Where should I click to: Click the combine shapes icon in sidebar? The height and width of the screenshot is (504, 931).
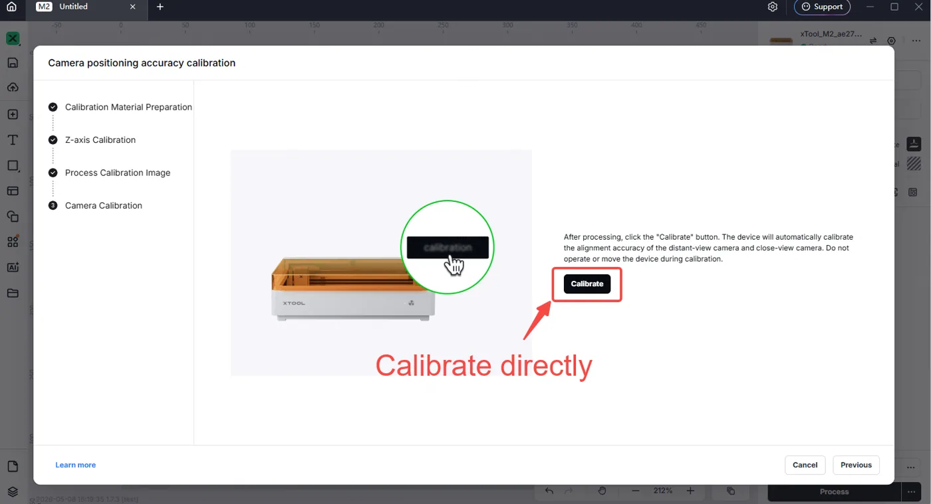point(13,216)
